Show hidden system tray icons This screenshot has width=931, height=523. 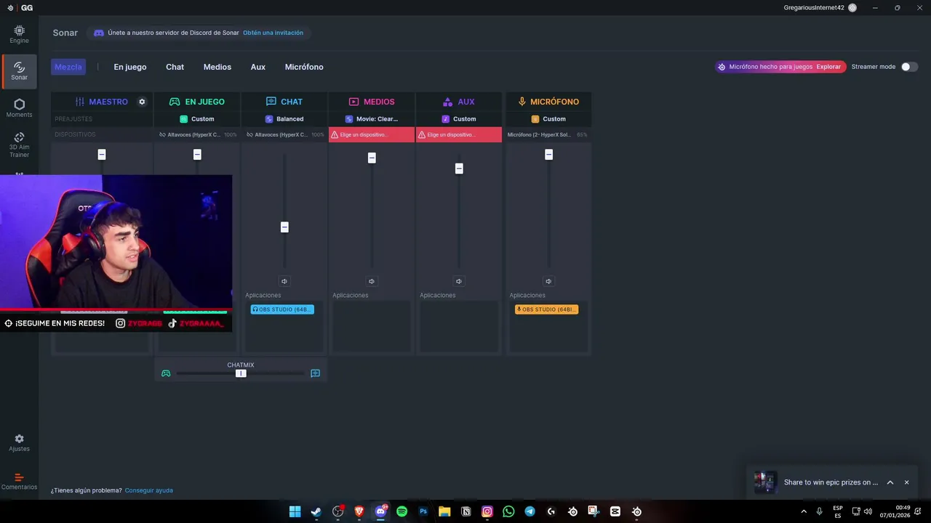(804, 511)
